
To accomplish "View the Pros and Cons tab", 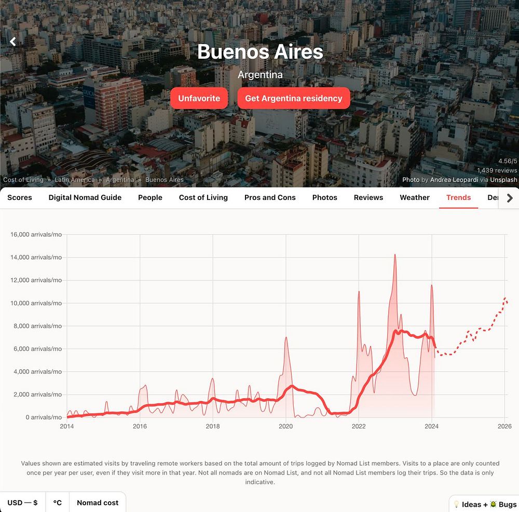I will click(x=270, y=197).
